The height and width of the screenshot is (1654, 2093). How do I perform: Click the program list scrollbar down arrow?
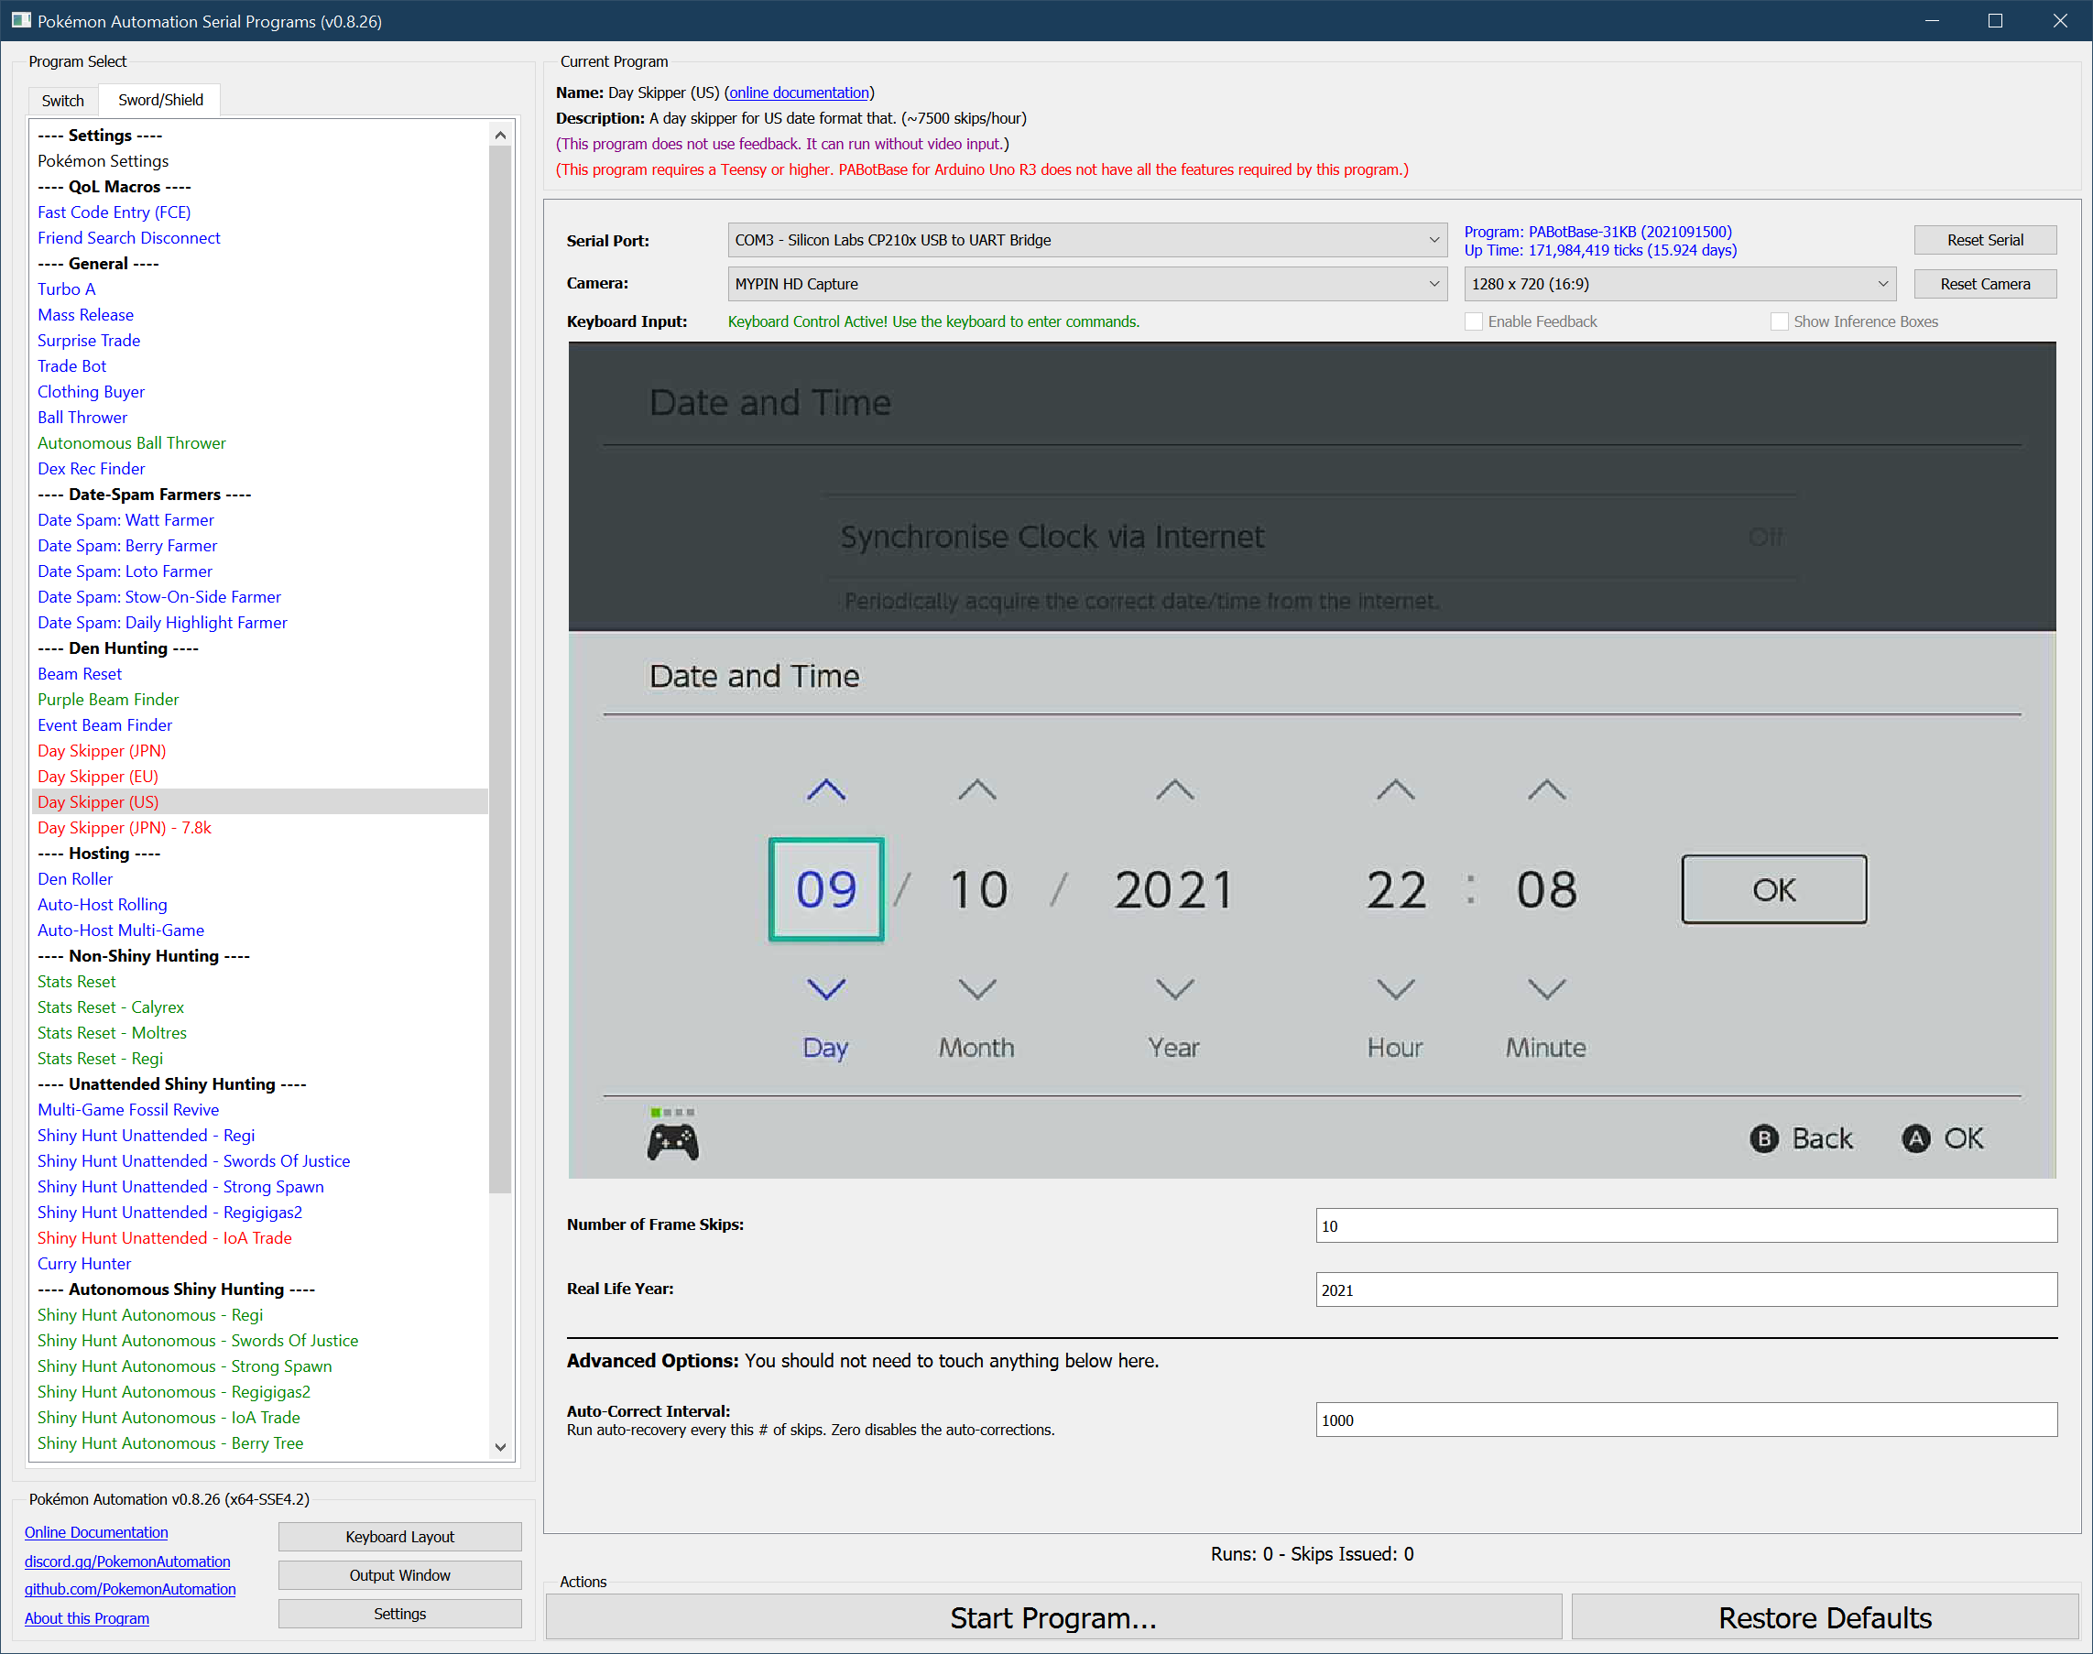501,1447
